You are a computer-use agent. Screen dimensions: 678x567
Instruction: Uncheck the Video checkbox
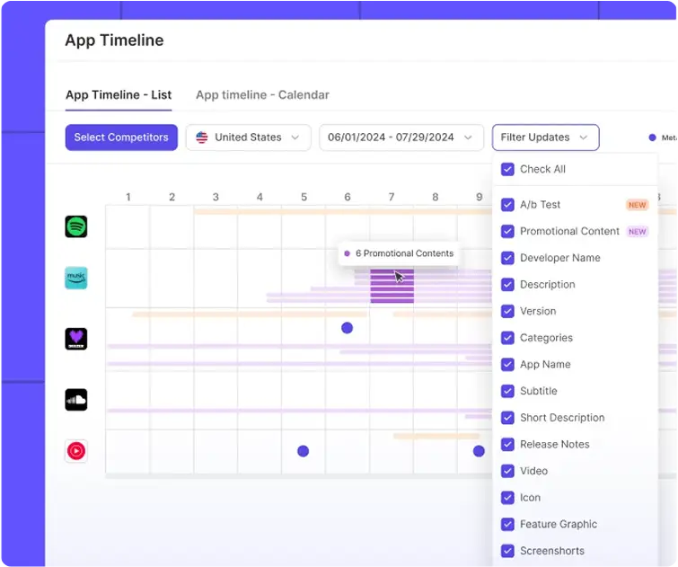click(507, 471)
